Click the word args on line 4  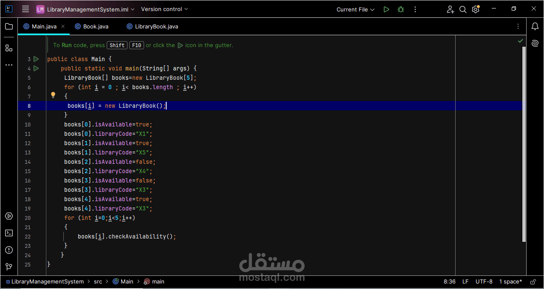coord(180,68)
